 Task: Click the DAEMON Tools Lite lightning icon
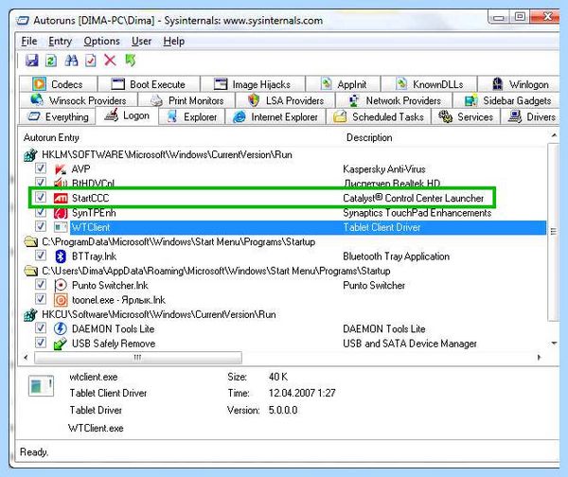[x=61, y=328]
